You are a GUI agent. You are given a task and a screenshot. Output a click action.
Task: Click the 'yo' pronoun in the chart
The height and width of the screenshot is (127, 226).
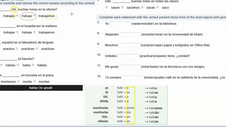click(107, 88)
